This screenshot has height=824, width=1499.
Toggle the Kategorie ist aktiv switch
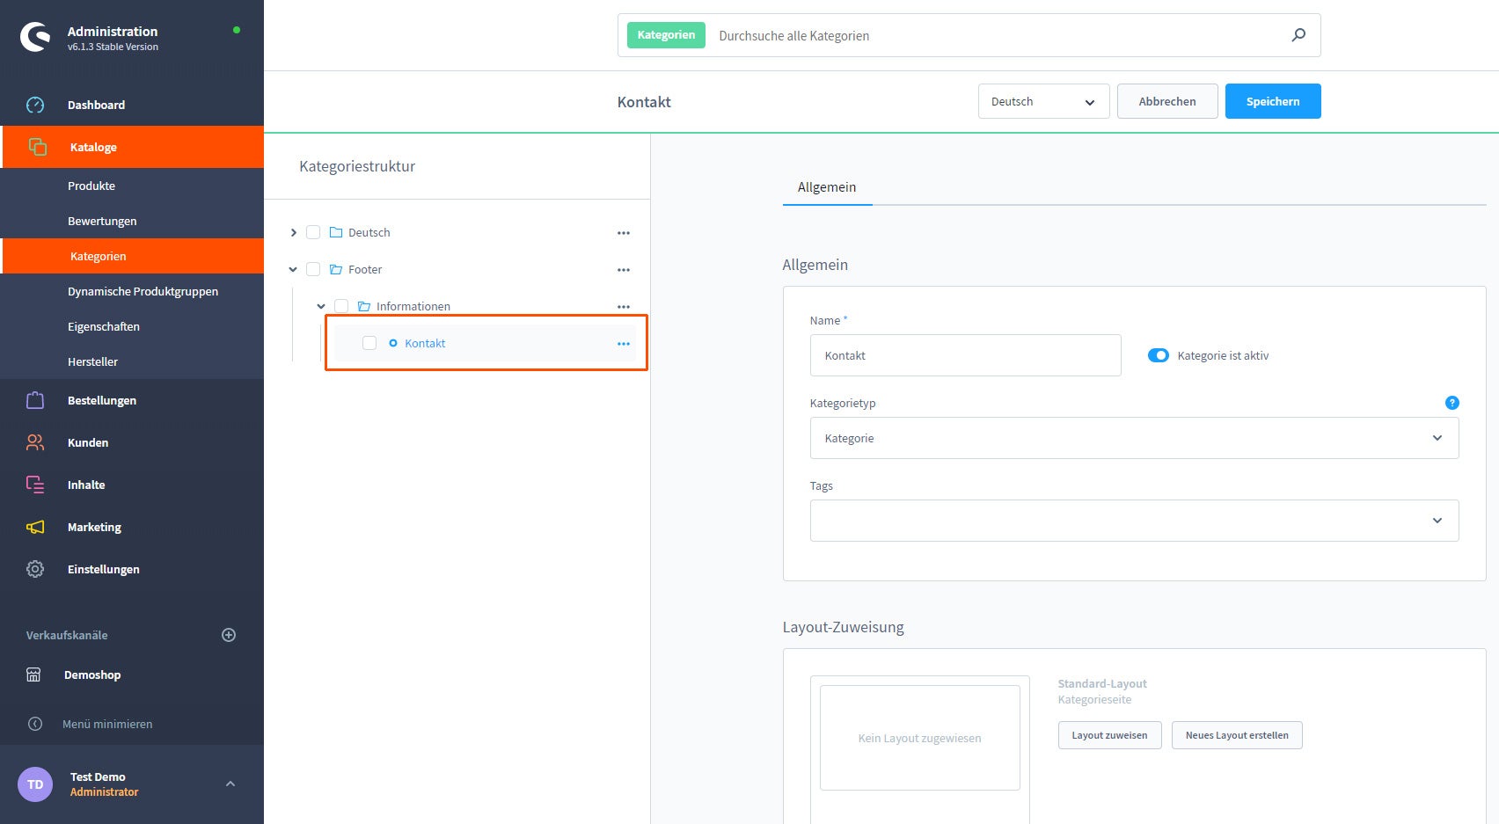pyautogui.click(x=1158, y=355)
